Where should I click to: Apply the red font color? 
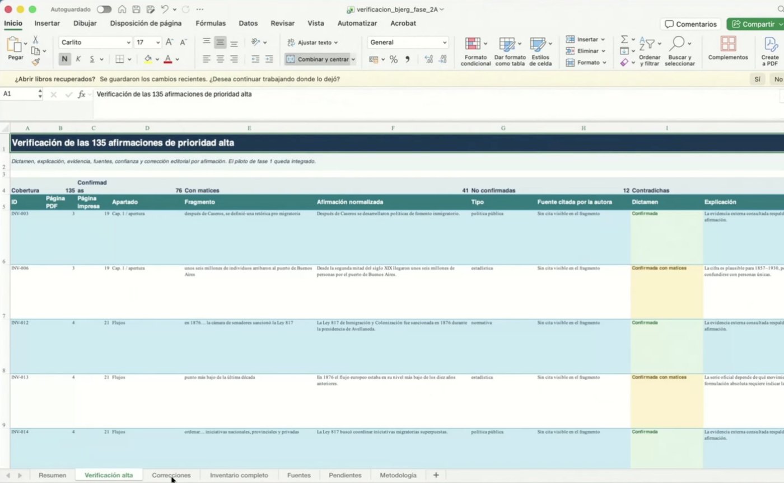[167, 59]
